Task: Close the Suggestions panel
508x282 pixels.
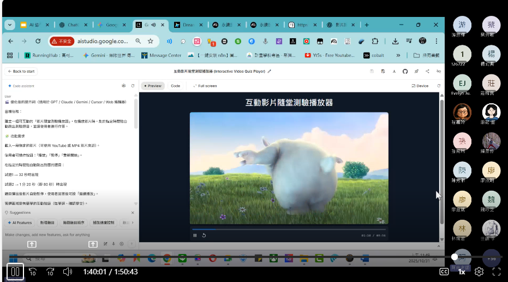Action: 133,213
